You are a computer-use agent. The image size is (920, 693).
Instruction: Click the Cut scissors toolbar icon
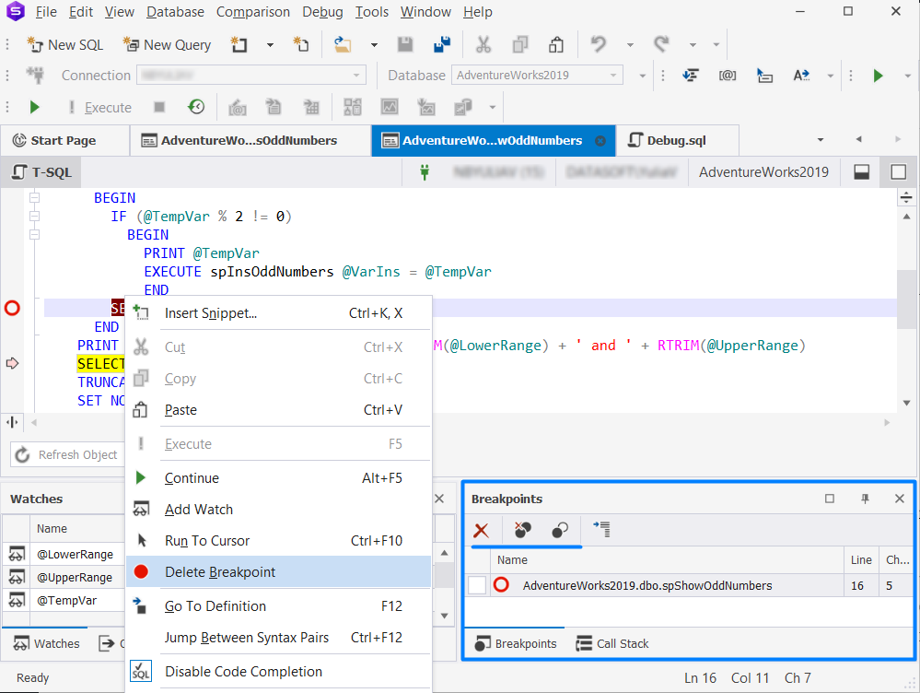[x=483, y=44]
